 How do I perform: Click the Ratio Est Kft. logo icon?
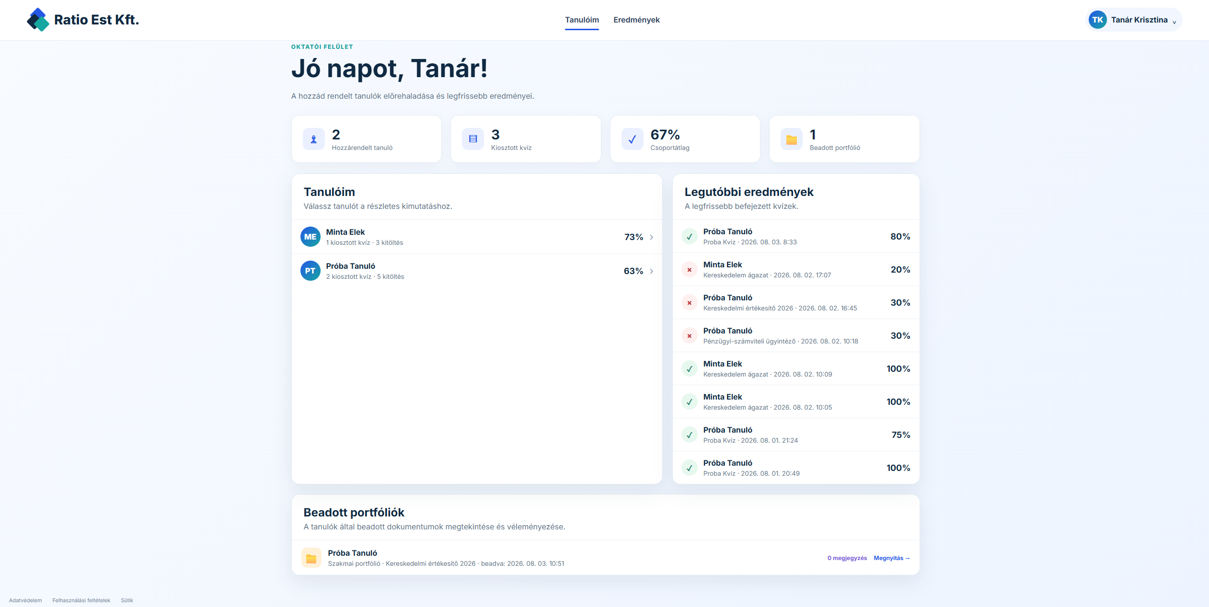coord(38,20)
